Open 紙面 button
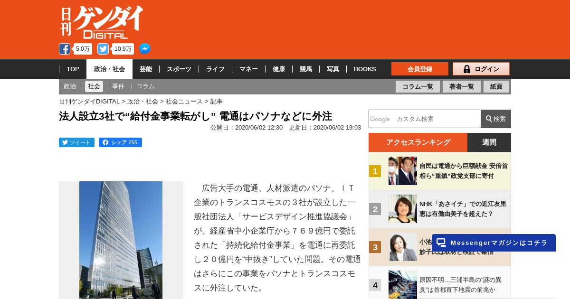 click(x=496, y=86)
